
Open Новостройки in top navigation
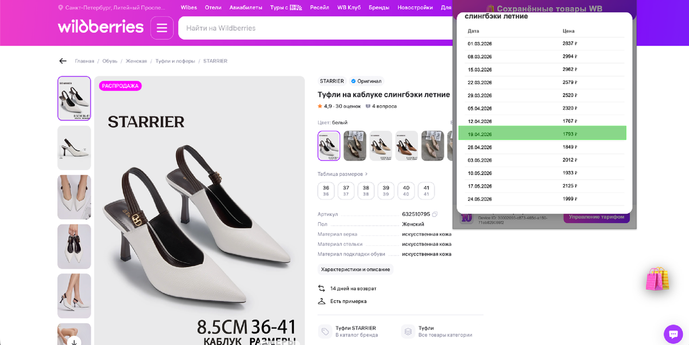tap(415, 7)
